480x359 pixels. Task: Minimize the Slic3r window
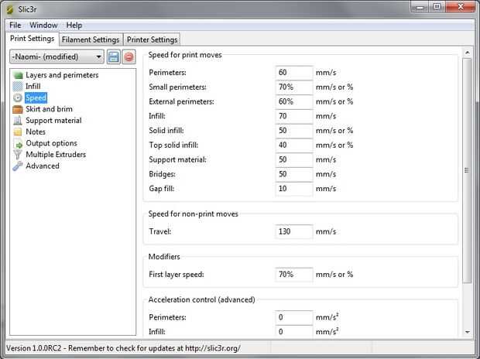coord(420,7)
